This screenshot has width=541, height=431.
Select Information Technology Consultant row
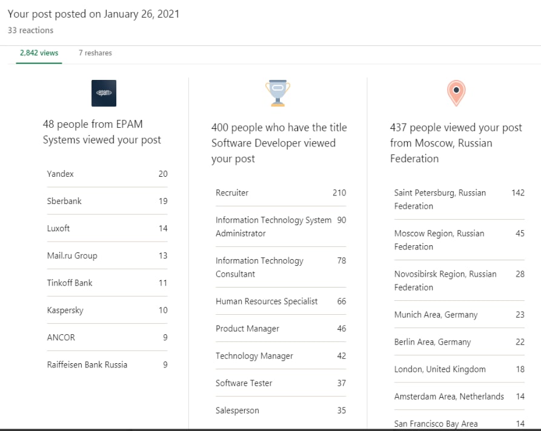(x=281, y=267)
